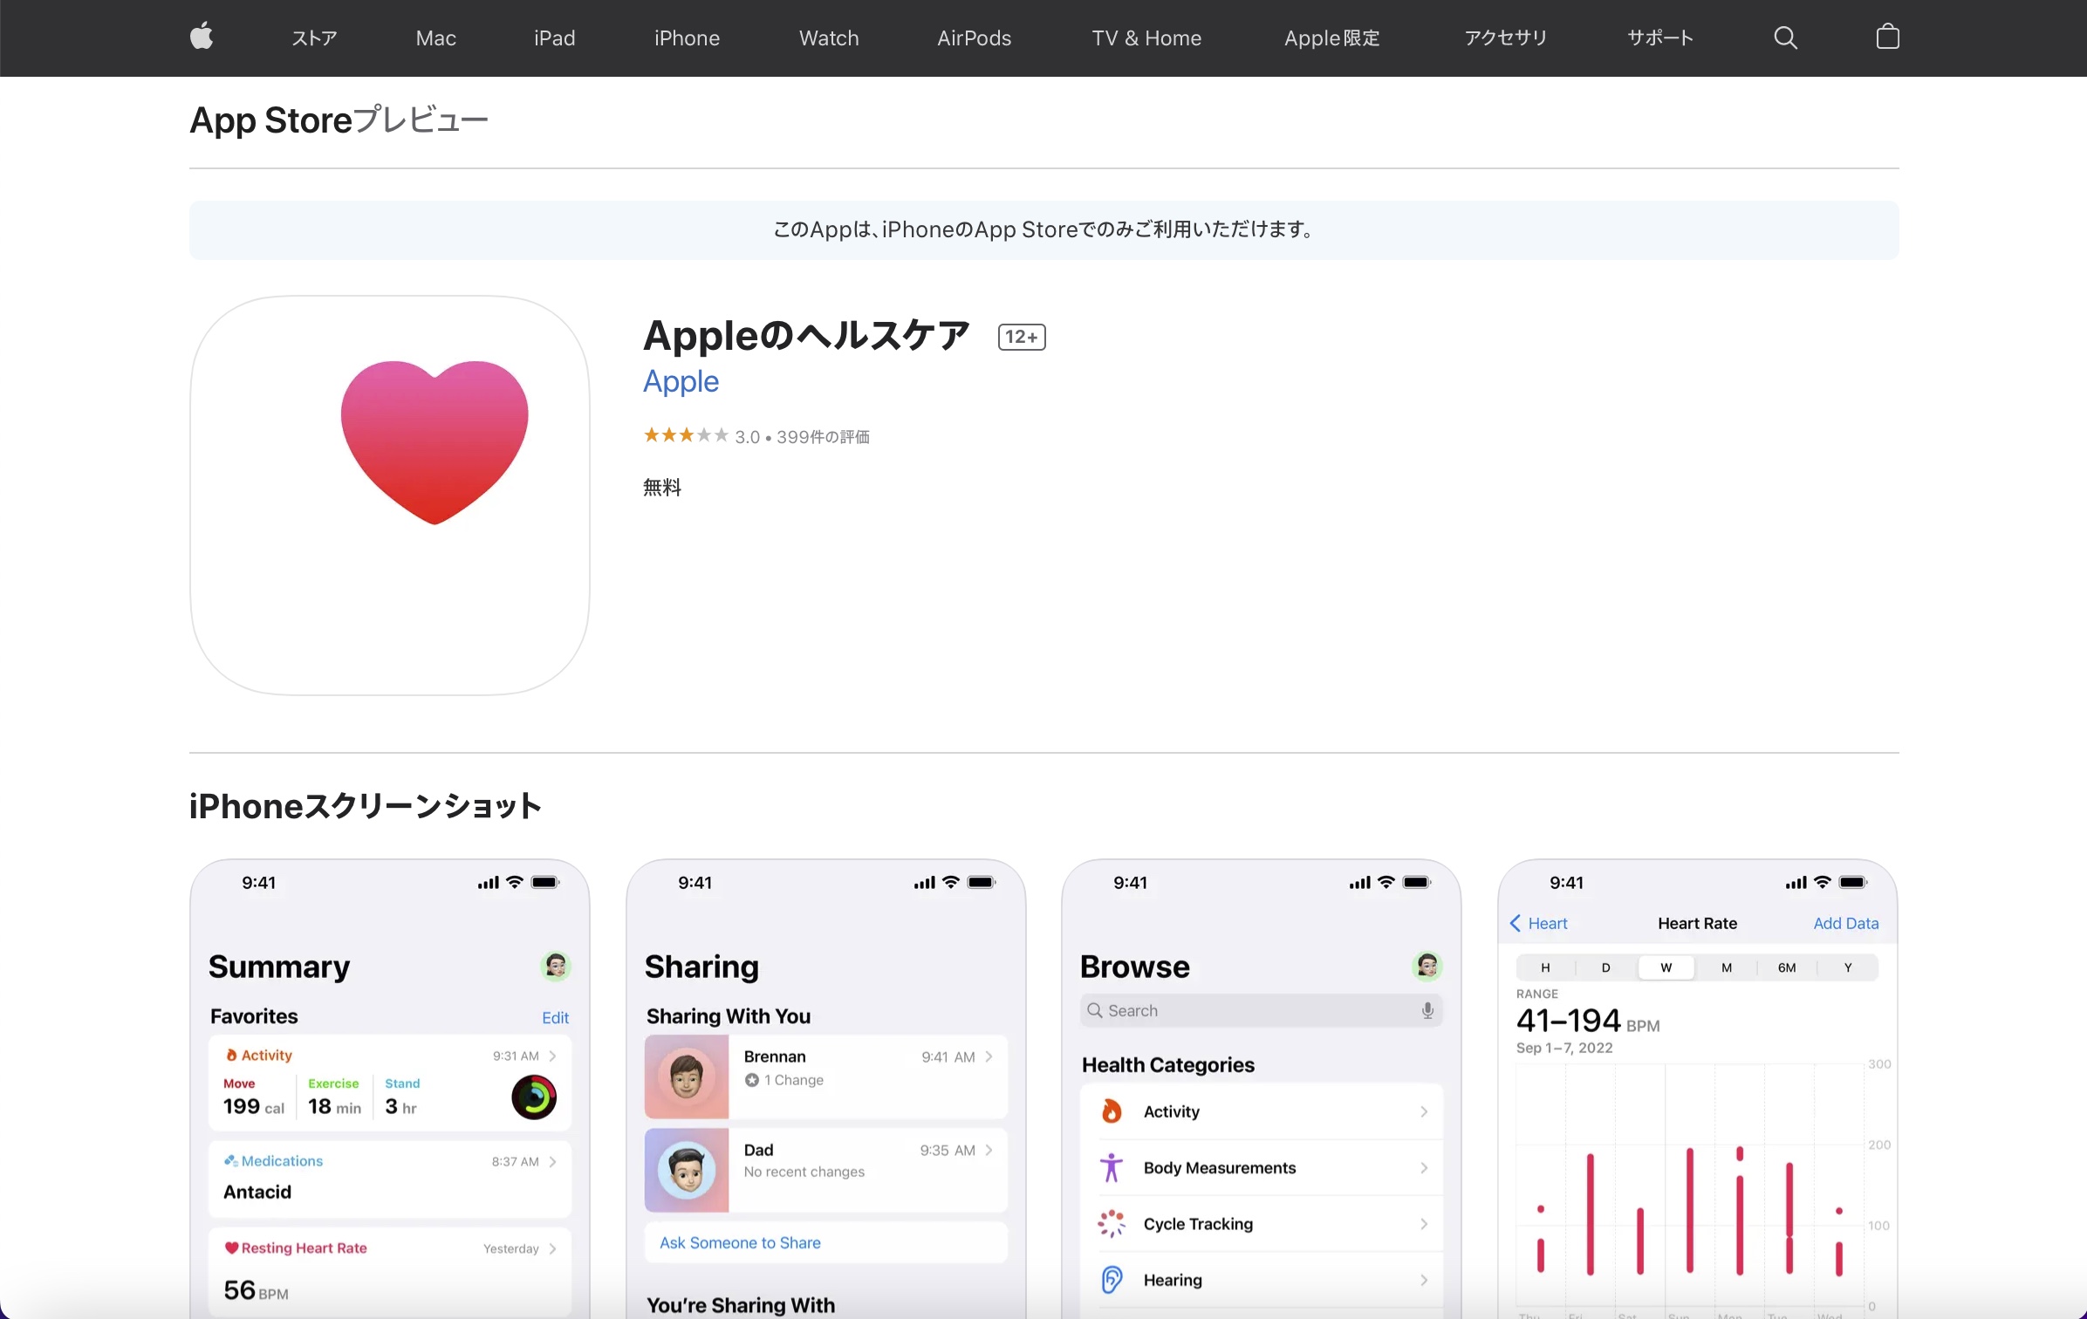Click the Hearing ear icon
Image resolution: width=2087 pixels, height=1319 pixels.
(x=1112, y=1280)
